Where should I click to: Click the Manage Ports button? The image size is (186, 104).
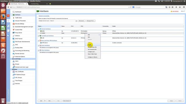91,21
